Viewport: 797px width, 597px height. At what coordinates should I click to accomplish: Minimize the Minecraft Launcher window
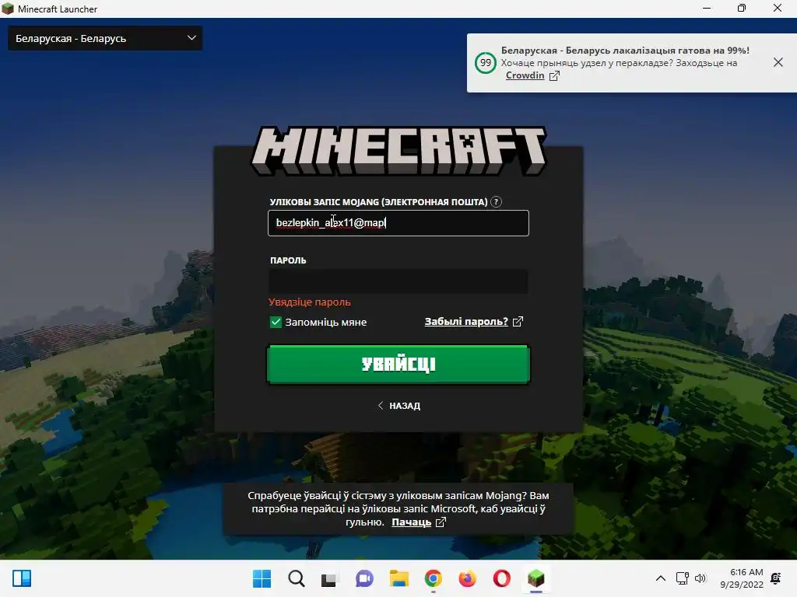tap(707, 8)
